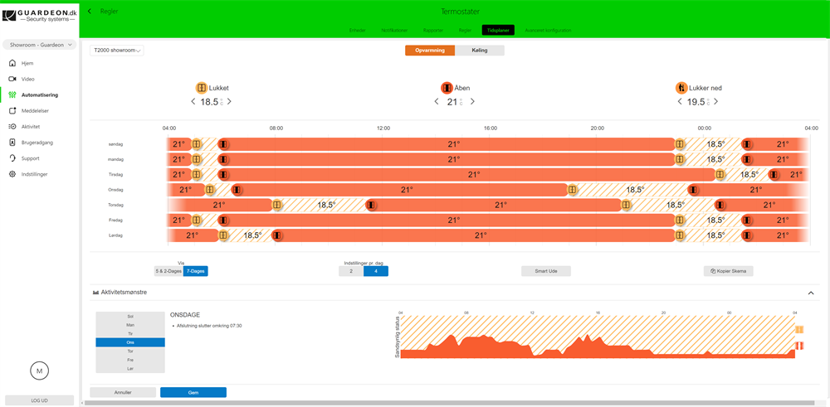Open the Regler tab

[x=466, y=30]
